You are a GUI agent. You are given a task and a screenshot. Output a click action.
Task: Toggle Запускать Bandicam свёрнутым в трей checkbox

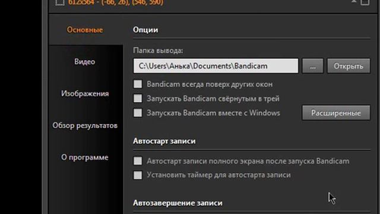[138, 99]
